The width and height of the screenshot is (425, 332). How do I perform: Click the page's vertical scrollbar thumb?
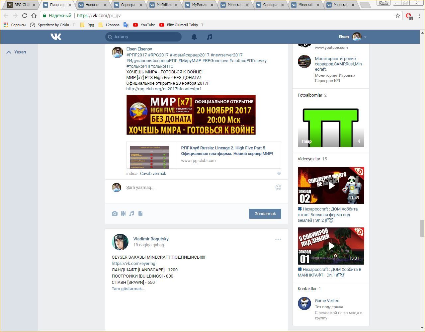(422, 228)
